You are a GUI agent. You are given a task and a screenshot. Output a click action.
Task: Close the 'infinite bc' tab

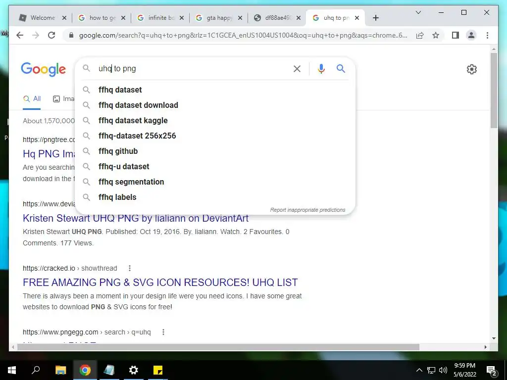click(182, 18)
